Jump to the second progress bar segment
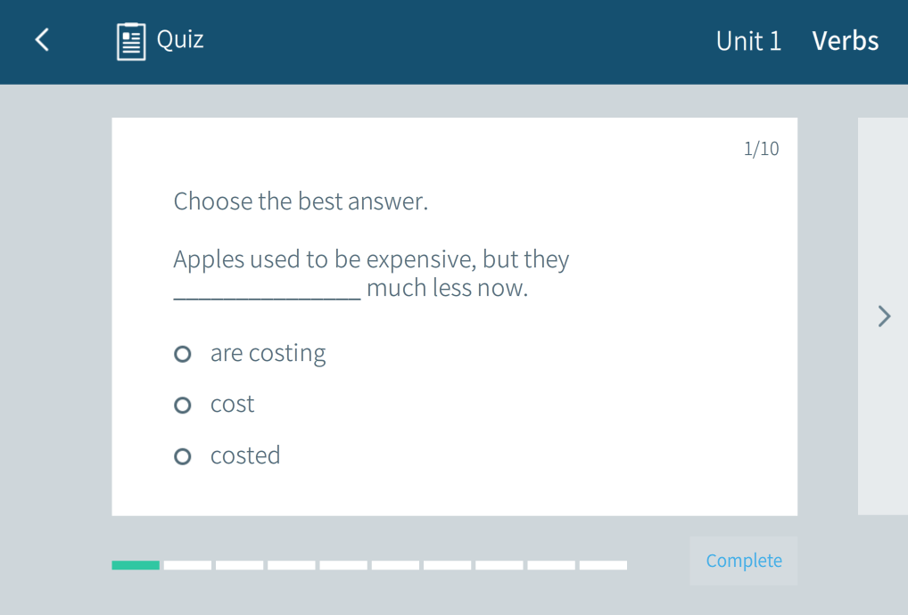This screenshot has height=615, width=908. 187,565
